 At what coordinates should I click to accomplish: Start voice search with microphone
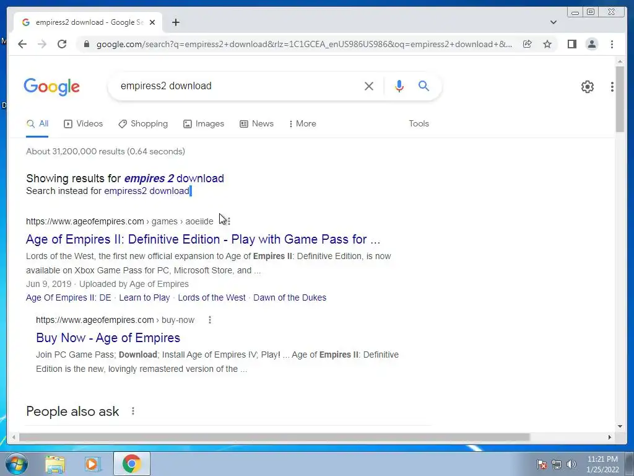(x=399, y=86)
